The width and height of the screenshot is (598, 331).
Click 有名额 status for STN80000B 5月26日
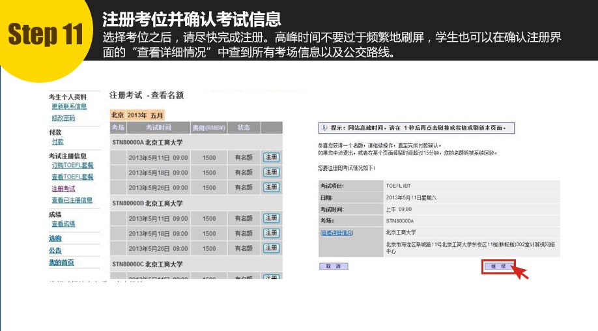[244, 248]
